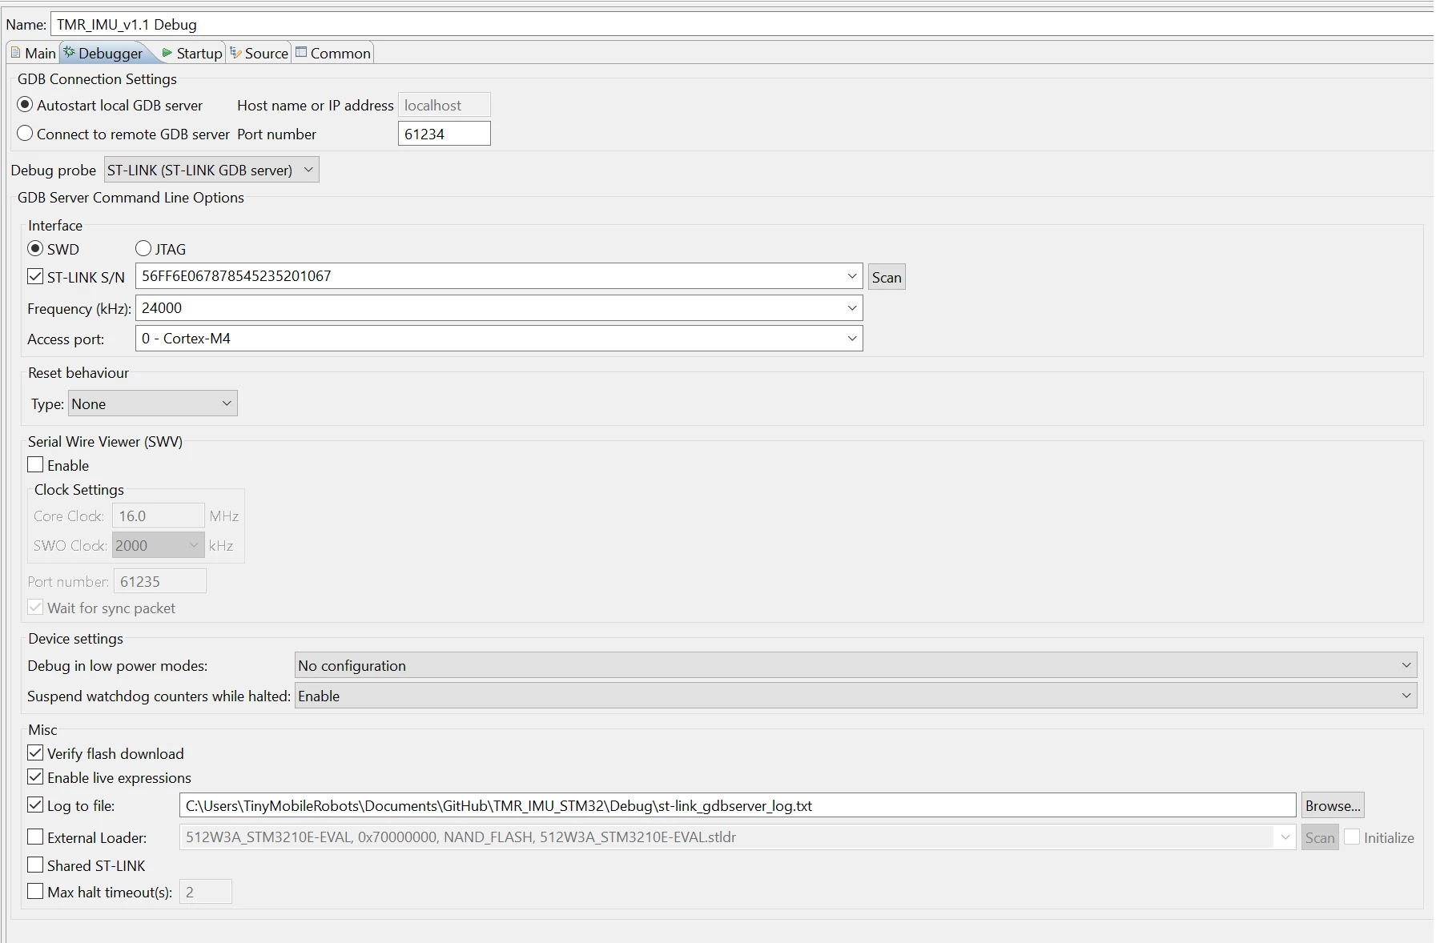Viewport: 1444px width, 943px height.
Task: Open the Reset behaviour Type dropdown
Action: [x=153, y=403]
